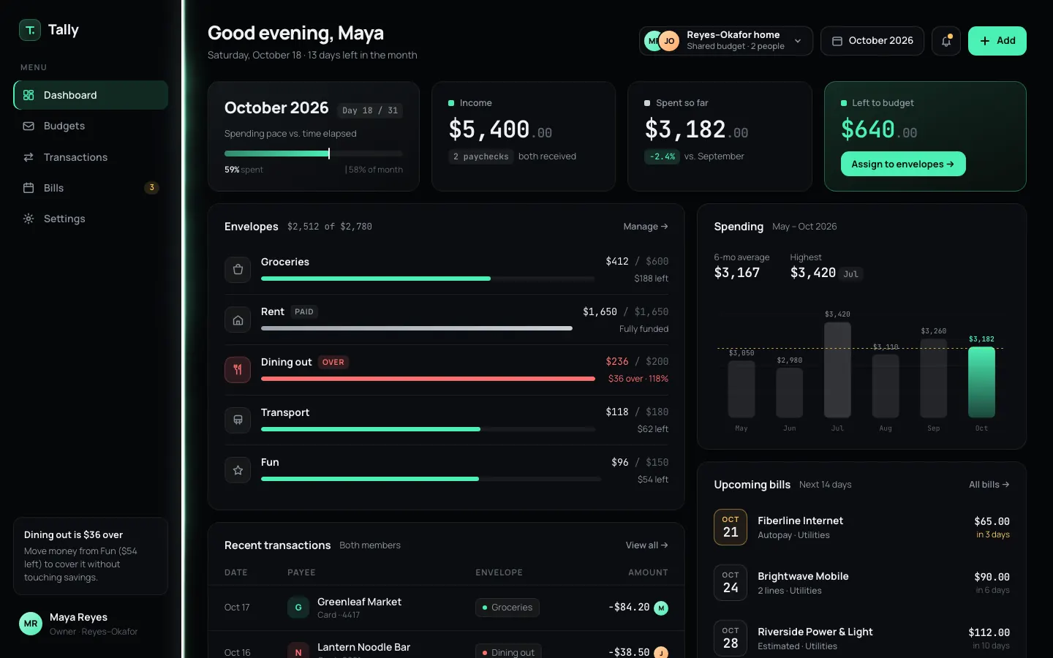Viewport: 1053px width, 658px height.
Task: Click the PAID tag on Rent
Action: tap(304, 311)
